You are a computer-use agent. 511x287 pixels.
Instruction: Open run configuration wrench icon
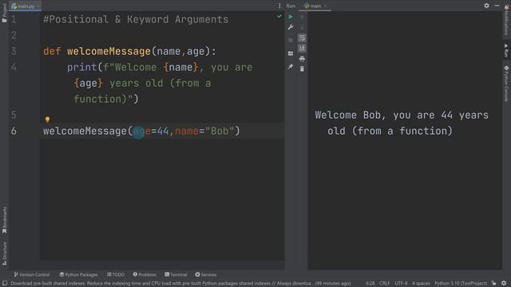(x=291, y=27)
